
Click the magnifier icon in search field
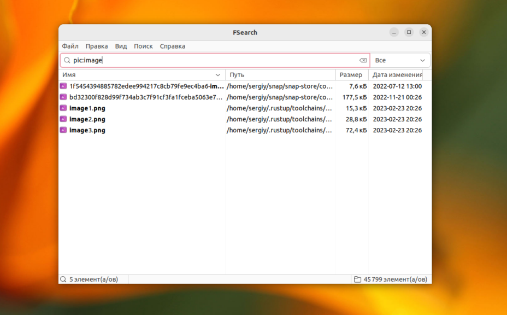point(67,60)
